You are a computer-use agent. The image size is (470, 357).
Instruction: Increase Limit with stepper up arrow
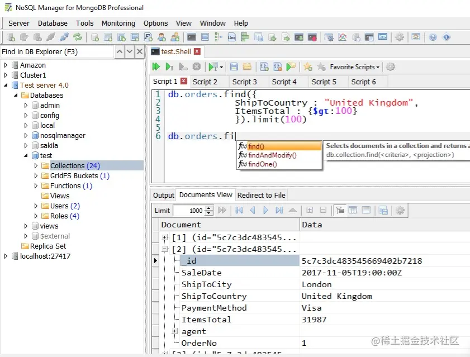[209, 208]
